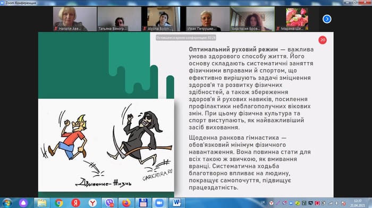Open the red Yandex 'Я' taskbar icon
This screenshot has height=208, width=372.
click(x=75, y=203)
